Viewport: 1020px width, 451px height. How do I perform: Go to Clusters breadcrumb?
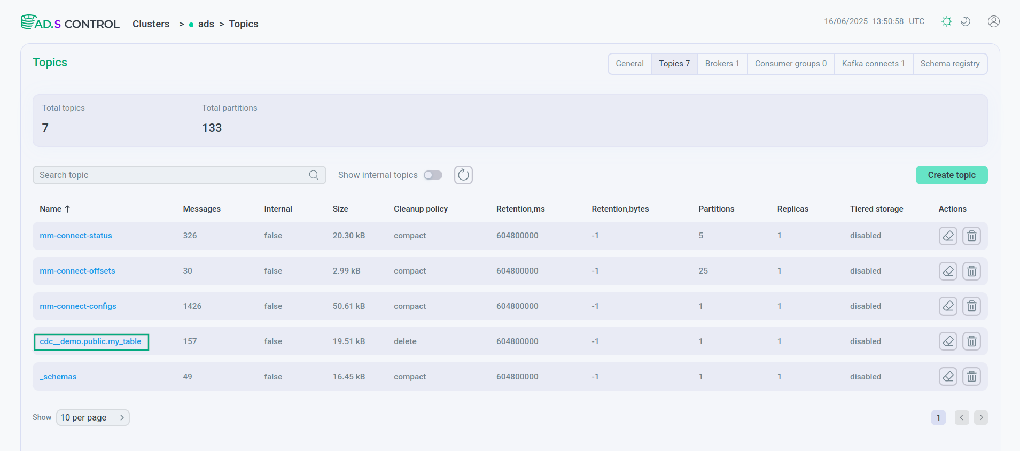tap(151, 24)
